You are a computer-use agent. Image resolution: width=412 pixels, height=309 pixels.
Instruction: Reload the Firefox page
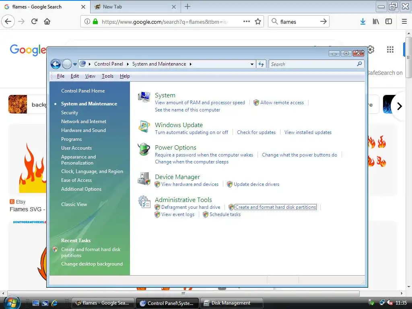pyautogui.click(x=34, y=21)
